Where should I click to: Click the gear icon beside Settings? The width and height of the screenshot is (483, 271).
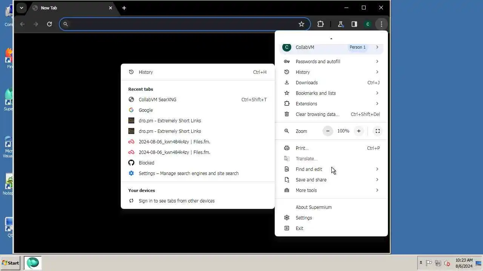pyautogui.click(x=287, y=218)
